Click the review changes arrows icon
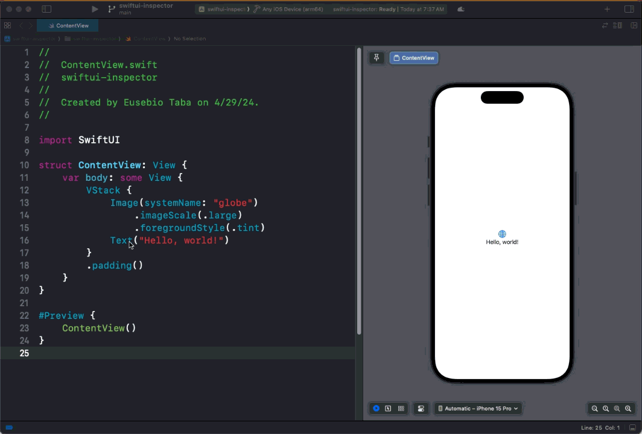642x434 pixels. coord(605,25)
